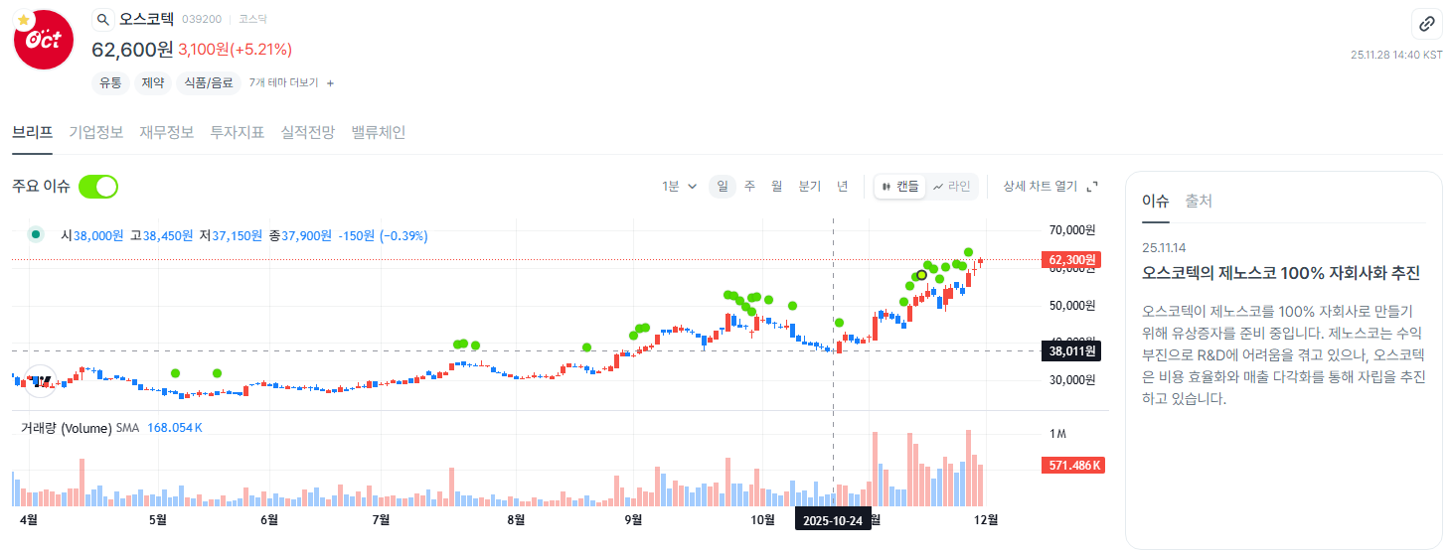Click the timestamp 25.11.28 14:40 KST
1450x554 pixels.
[1396, 55]
